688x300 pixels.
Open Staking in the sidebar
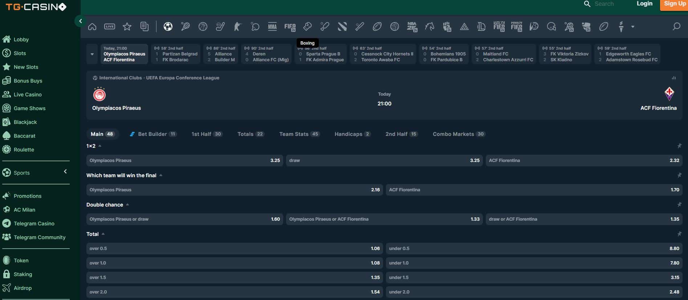point(23,274)
